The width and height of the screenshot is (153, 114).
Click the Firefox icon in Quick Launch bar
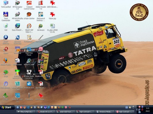coord(59,107)
